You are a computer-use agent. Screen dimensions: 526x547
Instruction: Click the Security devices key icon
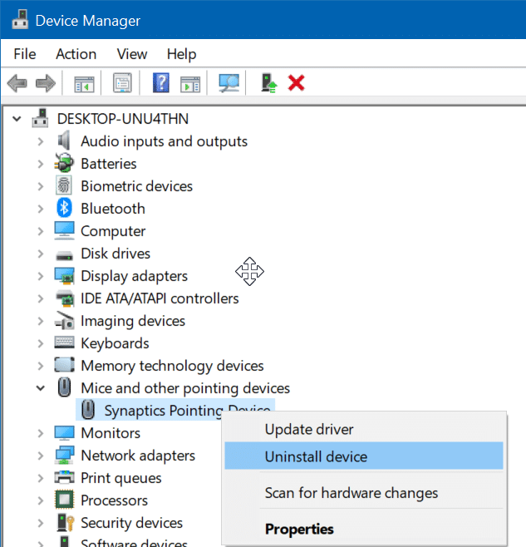65,522
